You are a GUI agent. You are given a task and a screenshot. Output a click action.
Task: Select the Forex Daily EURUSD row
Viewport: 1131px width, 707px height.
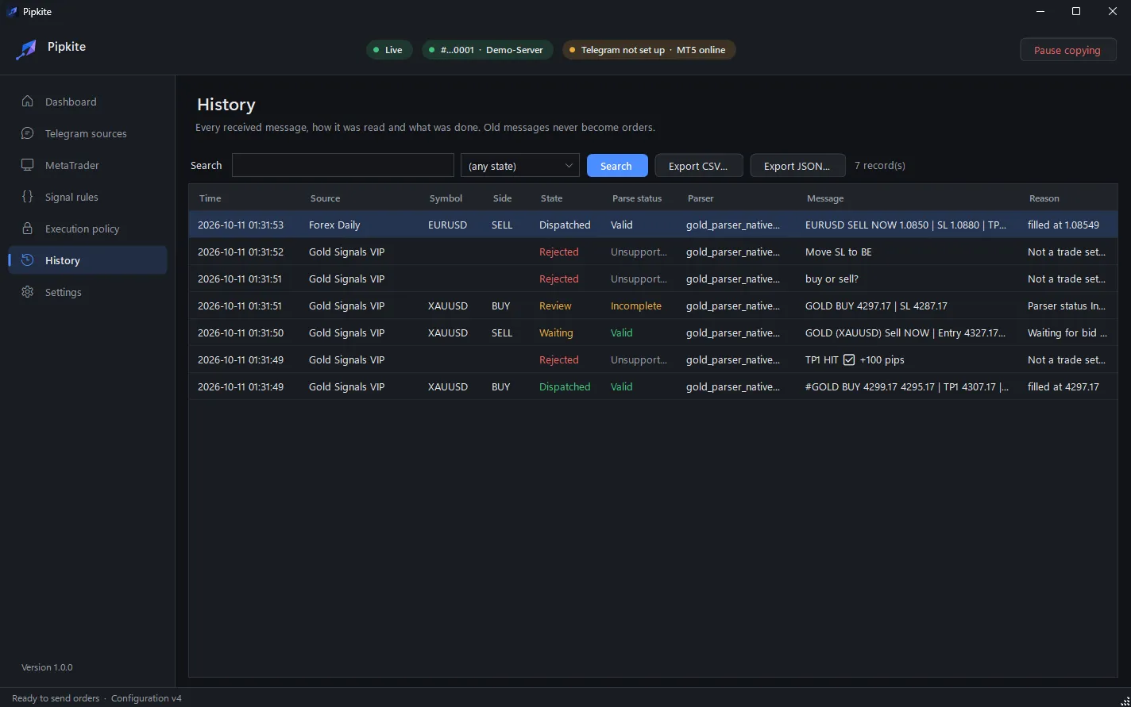(653, 225)
